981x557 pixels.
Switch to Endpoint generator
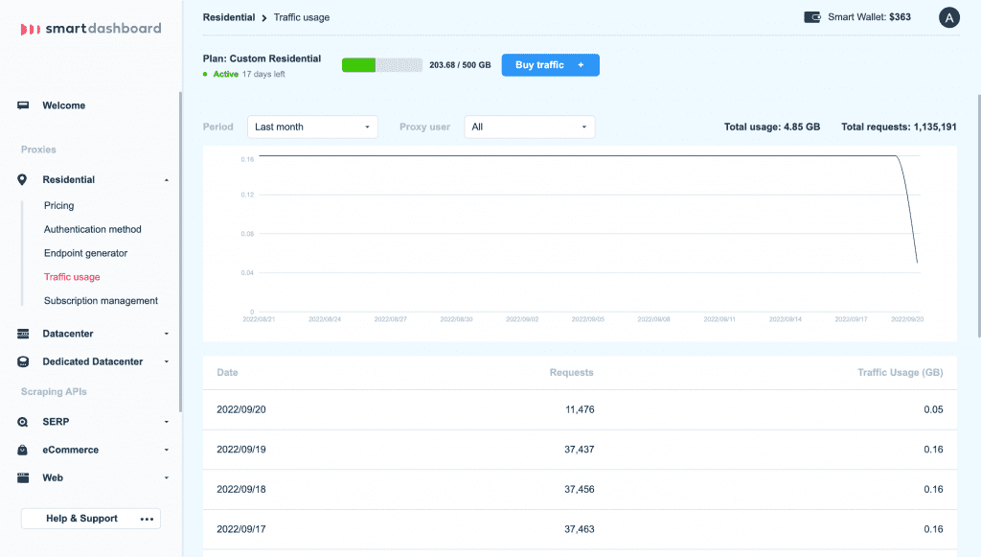click(x=84, y=252)
